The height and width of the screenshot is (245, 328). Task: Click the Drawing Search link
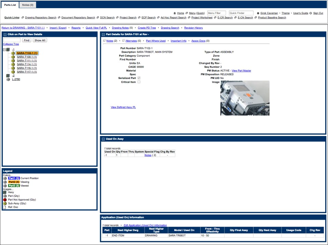170,28
